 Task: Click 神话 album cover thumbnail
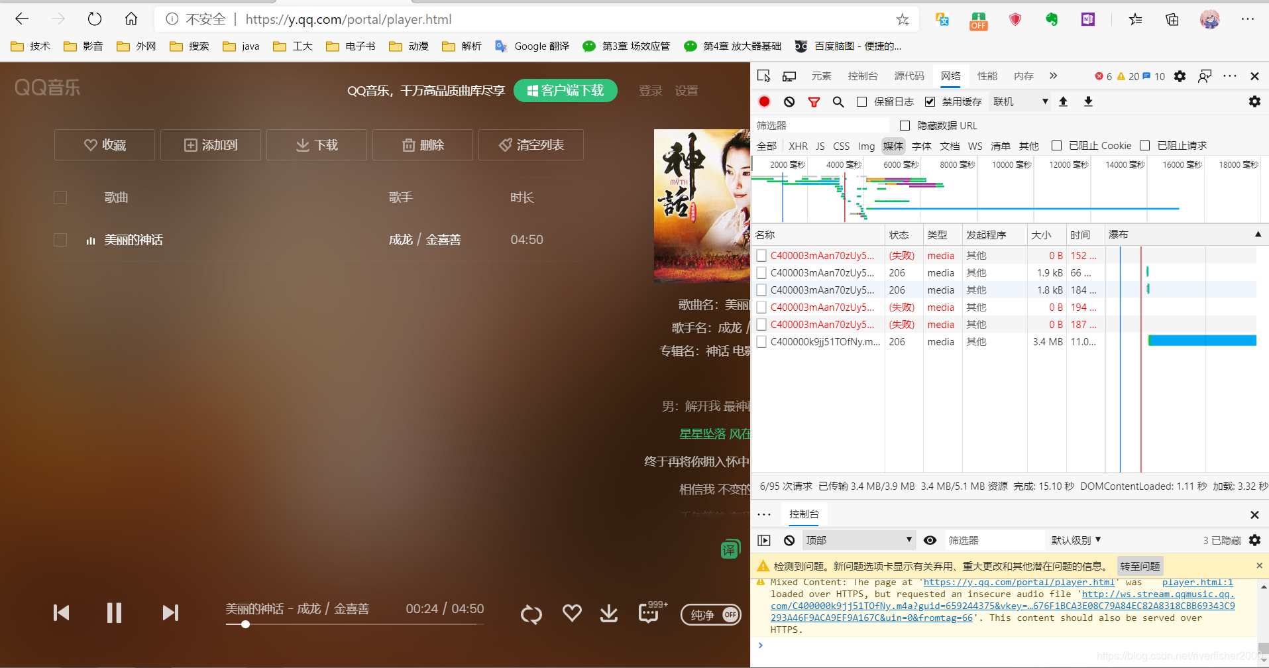(x=702, y=205)
